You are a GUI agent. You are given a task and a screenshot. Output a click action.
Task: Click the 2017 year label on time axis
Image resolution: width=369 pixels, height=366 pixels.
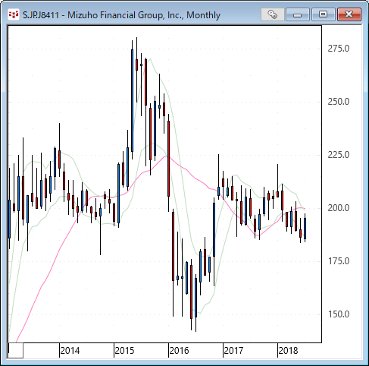(x=233, y=351)
